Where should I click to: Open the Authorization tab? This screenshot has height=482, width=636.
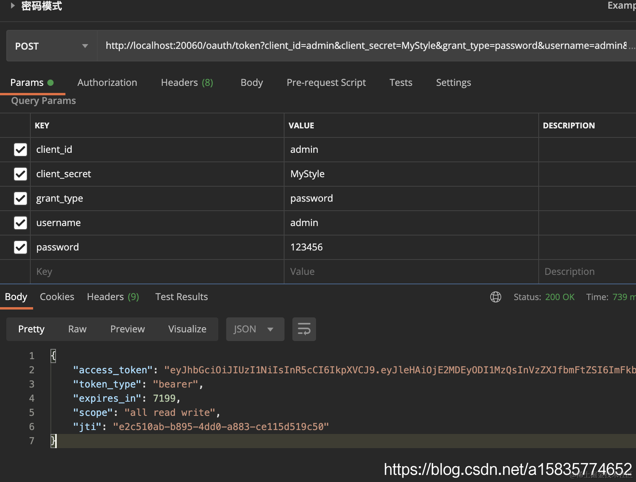pyautogui.click(x=107, y=83)
